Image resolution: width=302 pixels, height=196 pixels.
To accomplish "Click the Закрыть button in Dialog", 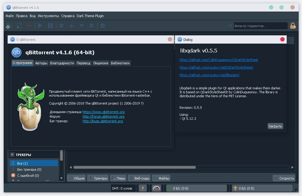I will point(275,126).
